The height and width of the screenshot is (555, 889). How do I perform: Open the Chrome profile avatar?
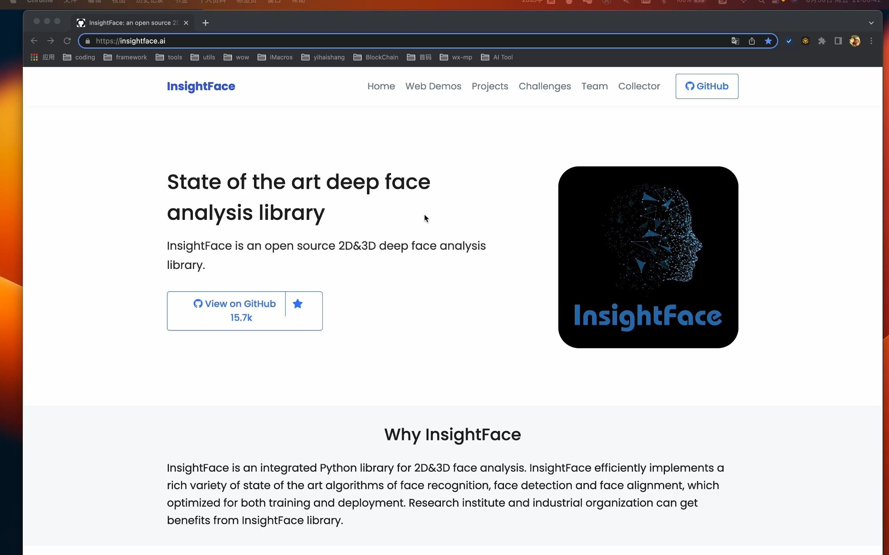click(855, 41)
